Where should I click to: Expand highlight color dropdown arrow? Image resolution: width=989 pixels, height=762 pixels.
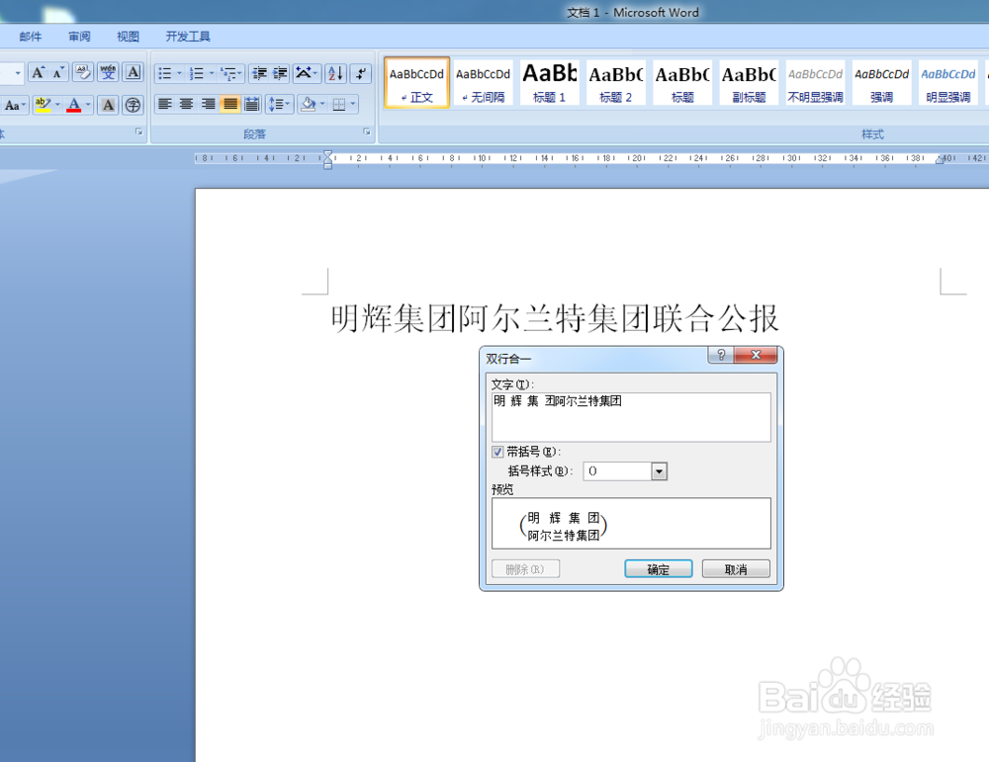click(58, 105)
